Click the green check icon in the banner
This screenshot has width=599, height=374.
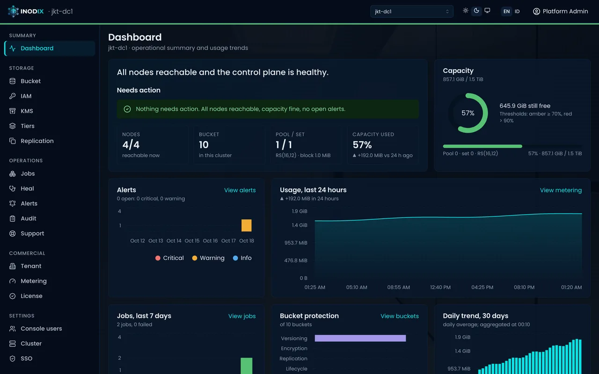tap(127, 109)
